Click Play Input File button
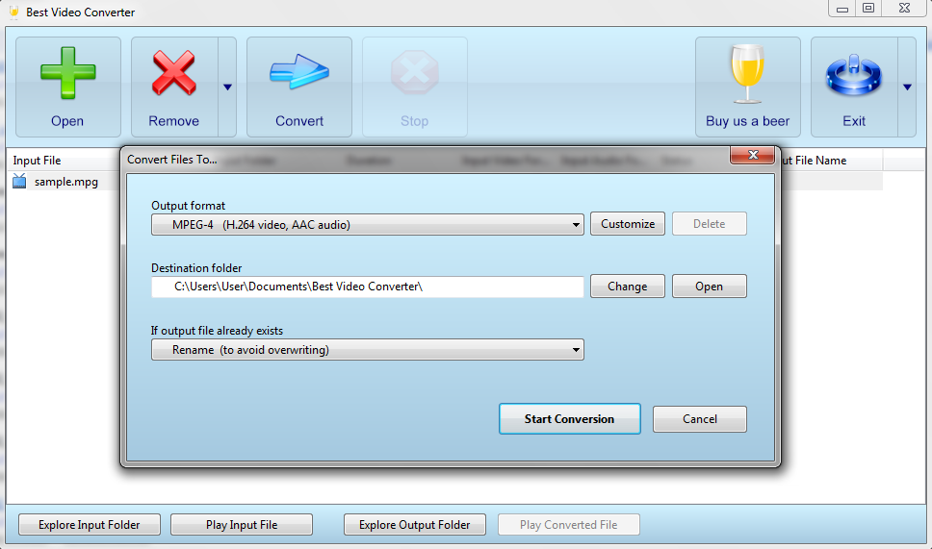 coord(242,525)
